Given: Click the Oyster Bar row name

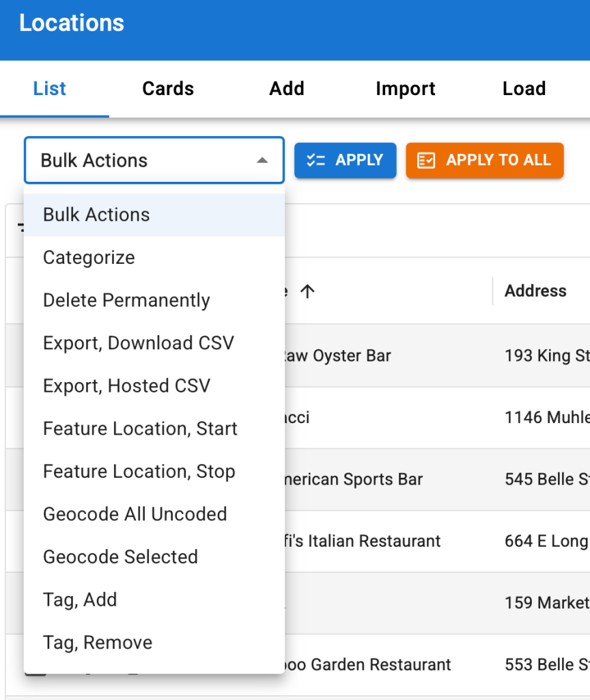Looking at the screenshot, I should 337,355.
